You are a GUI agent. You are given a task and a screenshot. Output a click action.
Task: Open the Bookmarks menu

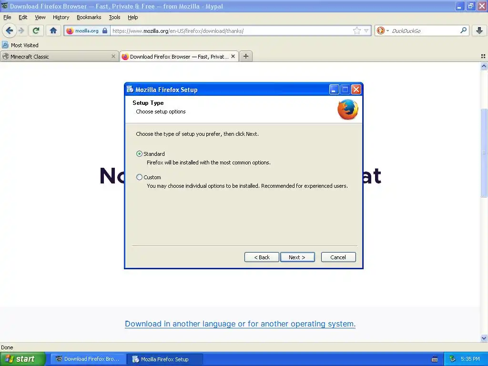(89, 17)
